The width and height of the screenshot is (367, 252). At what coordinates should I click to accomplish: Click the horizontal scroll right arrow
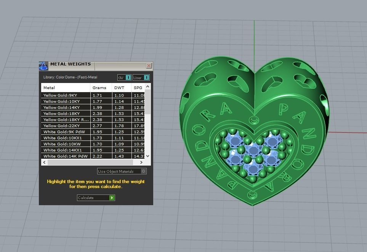pyautogui.click(x=141, y=162)
